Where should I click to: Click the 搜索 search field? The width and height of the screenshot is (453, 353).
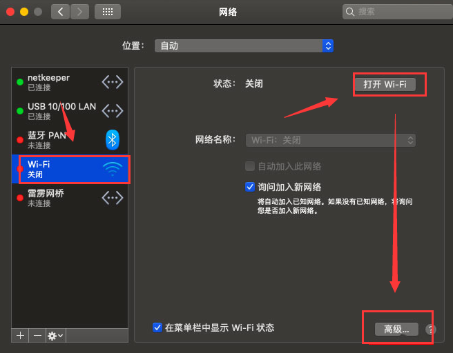point(394,12)
